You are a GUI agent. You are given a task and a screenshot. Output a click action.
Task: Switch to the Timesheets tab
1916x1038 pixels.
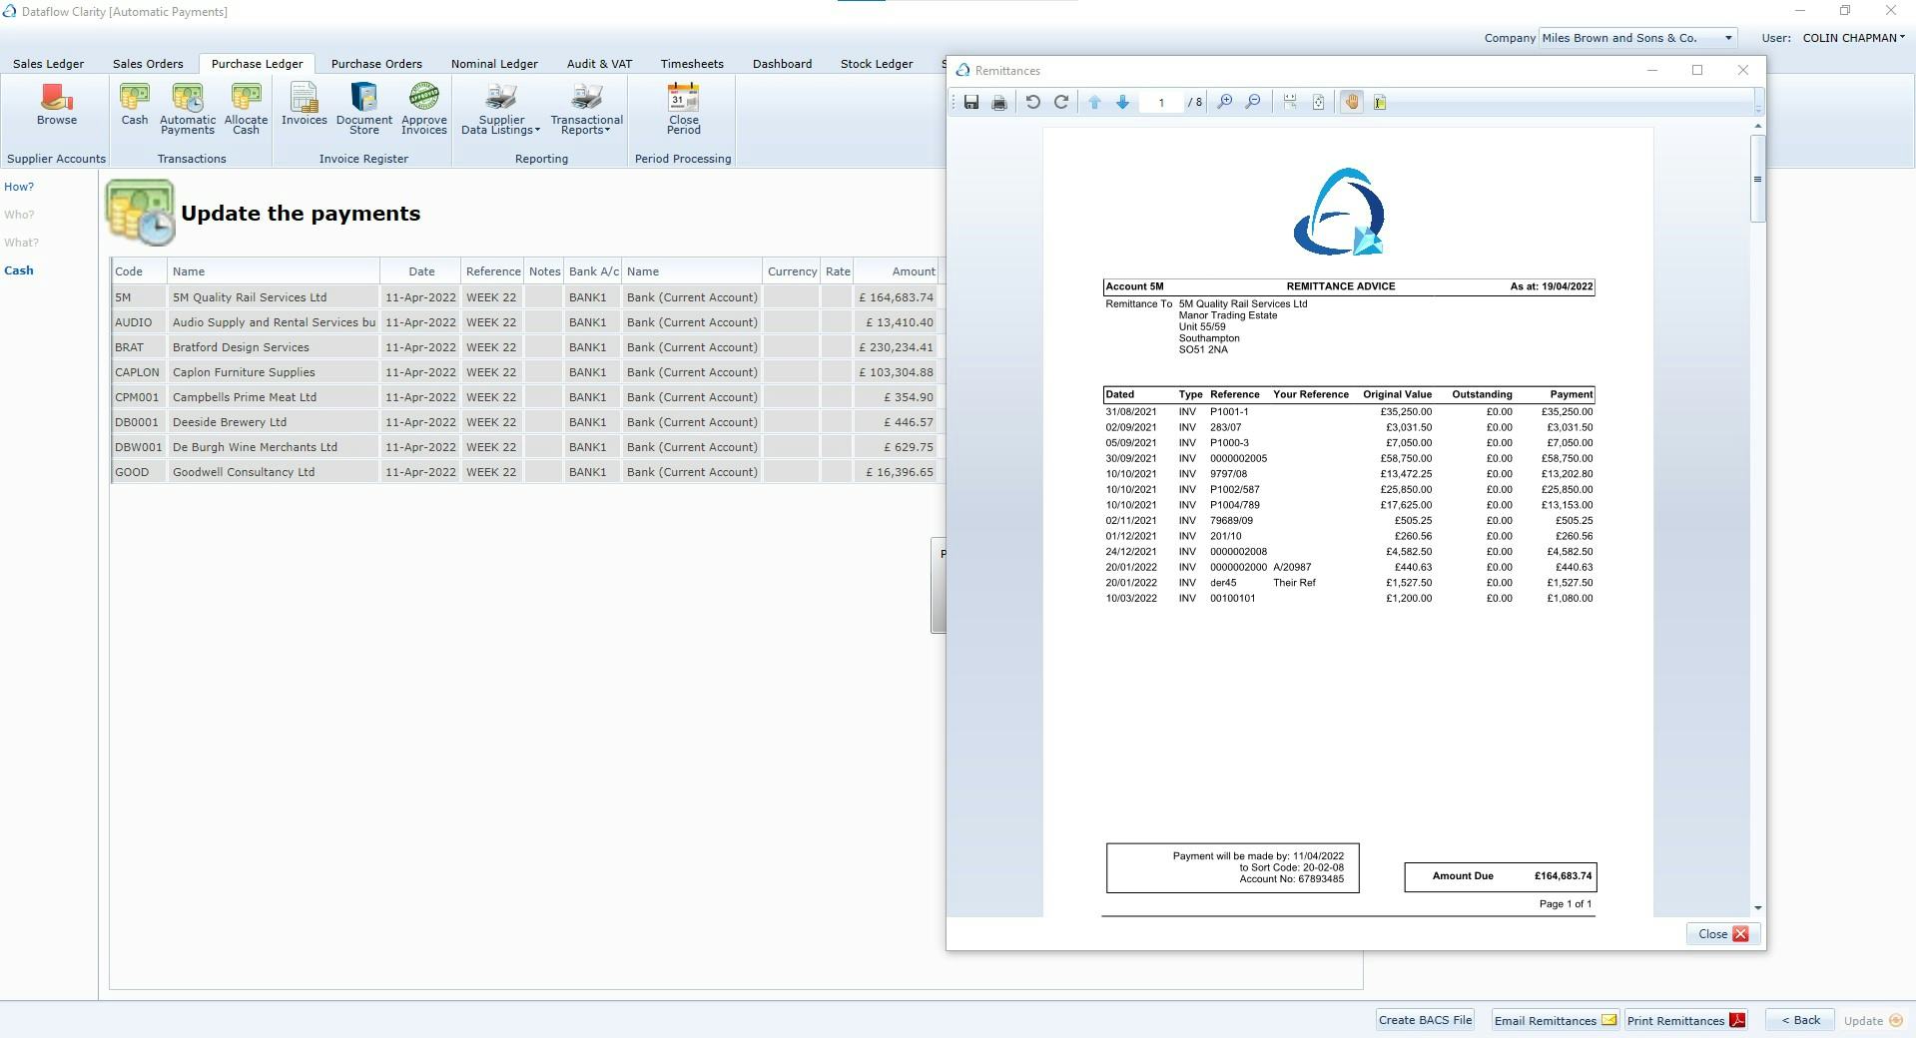692,64
